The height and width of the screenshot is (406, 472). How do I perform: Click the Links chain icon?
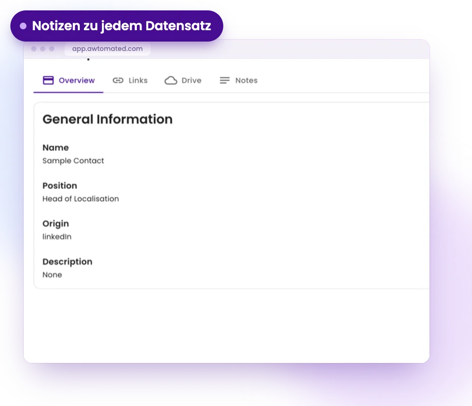pos(118,80)
